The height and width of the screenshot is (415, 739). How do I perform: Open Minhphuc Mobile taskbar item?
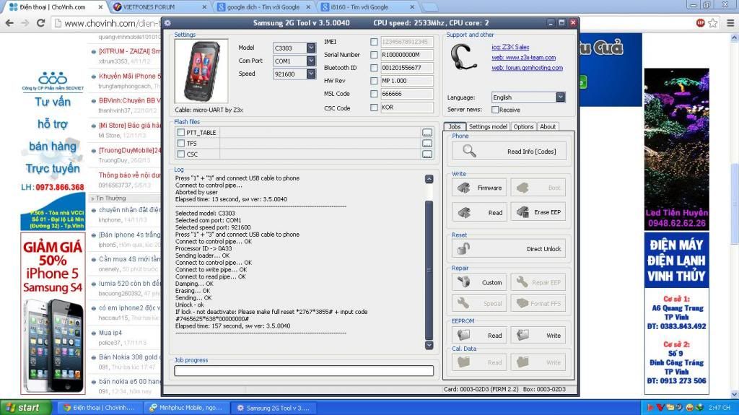187,408
